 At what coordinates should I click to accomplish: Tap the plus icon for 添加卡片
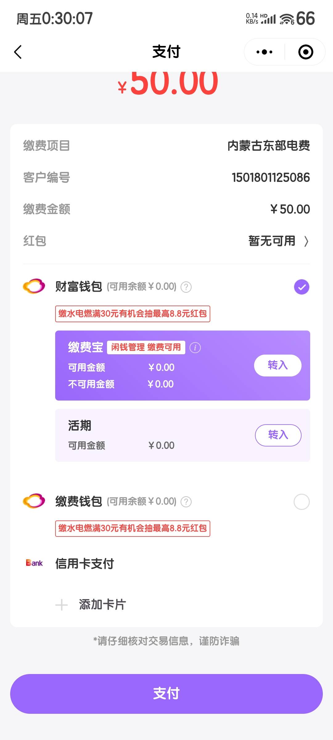tap(61, 605)
